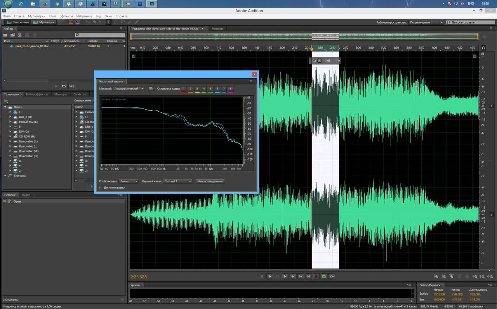Click the Record button in the transport

point(316,276)
